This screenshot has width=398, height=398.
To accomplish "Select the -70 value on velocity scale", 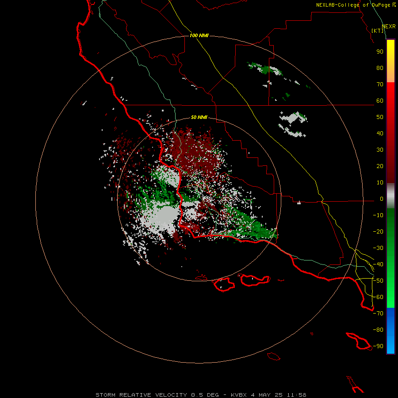I will pos(378,313).
